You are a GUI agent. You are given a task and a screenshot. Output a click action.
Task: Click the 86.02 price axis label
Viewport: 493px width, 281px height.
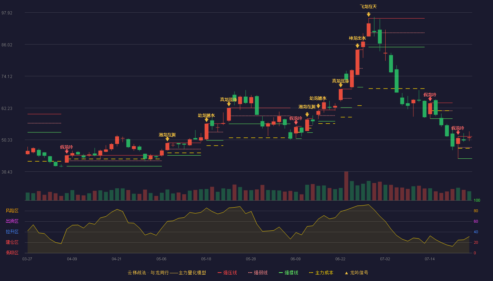(7, 45)
